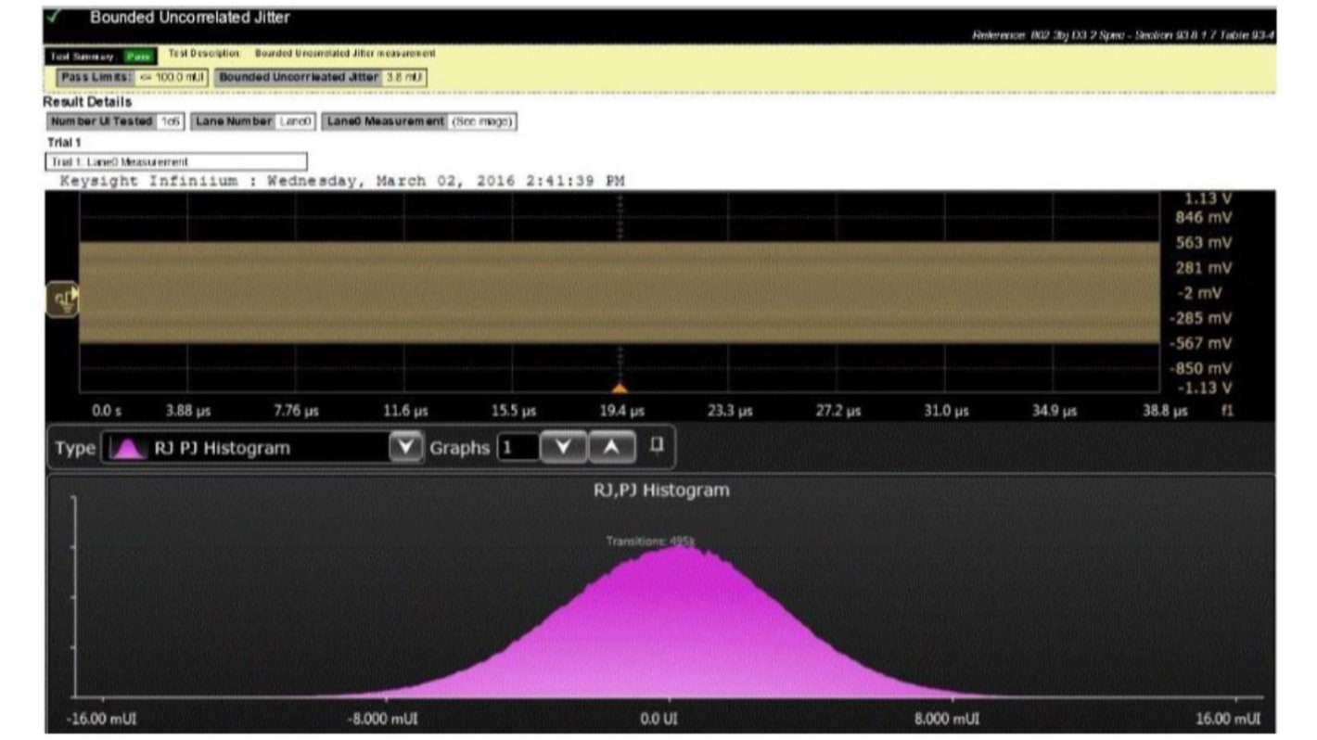This screenshot has width=1317, height=740.
Task: Click the -850 mV scale label
Action: pos(1202,368)
